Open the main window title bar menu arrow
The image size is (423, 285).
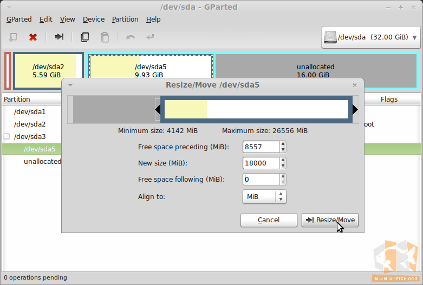(x=9, y=8)
